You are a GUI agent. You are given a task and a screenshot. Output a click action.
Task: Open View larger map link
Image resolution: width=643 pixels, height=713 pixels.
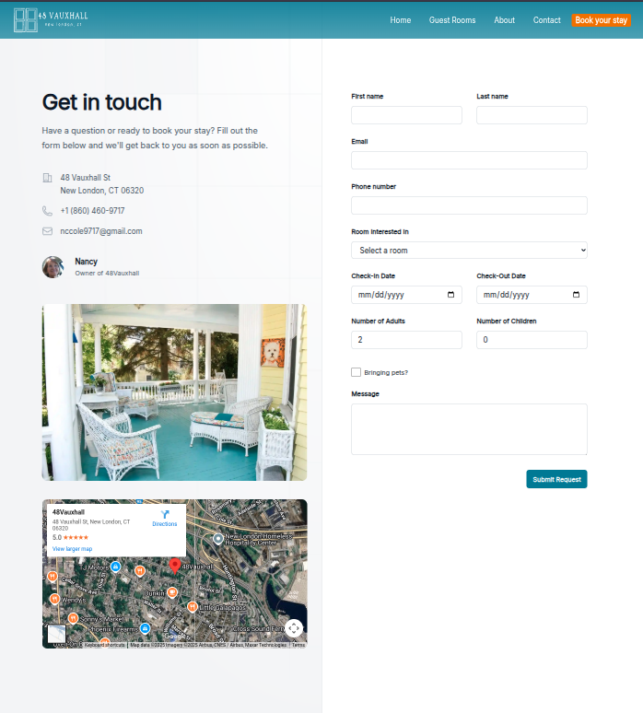[72, 549]
